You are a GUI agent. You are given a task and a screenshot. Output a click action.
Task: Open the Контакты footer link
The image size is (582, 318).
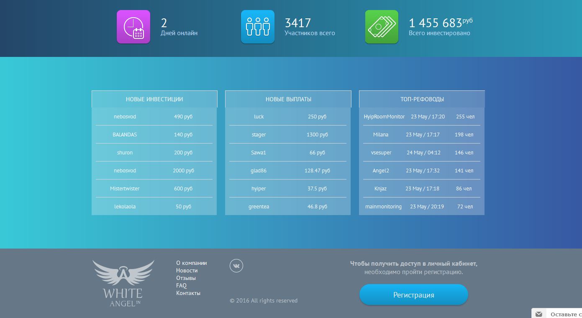pos(188,293)
